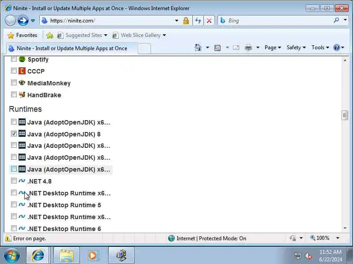
Task: Open the Windows Start orb
Action: click(x=12, y=255)
